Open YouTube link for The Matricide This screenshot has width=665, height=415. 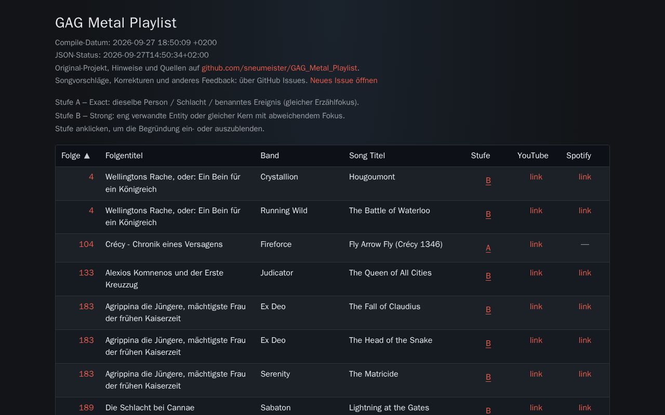[536, 374]
